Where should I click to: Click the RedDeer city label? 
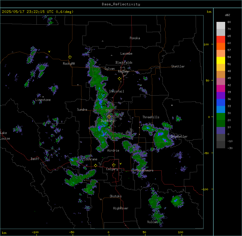click(124, 71)
